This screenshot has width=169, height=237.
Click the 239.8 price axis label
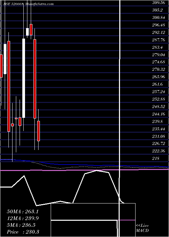(x=158, y=121)
